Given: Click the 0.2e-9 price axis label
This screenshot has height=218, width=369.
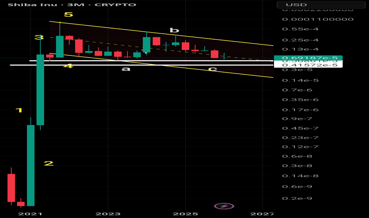Looking at the screenshot, I should tap(297, 199).
